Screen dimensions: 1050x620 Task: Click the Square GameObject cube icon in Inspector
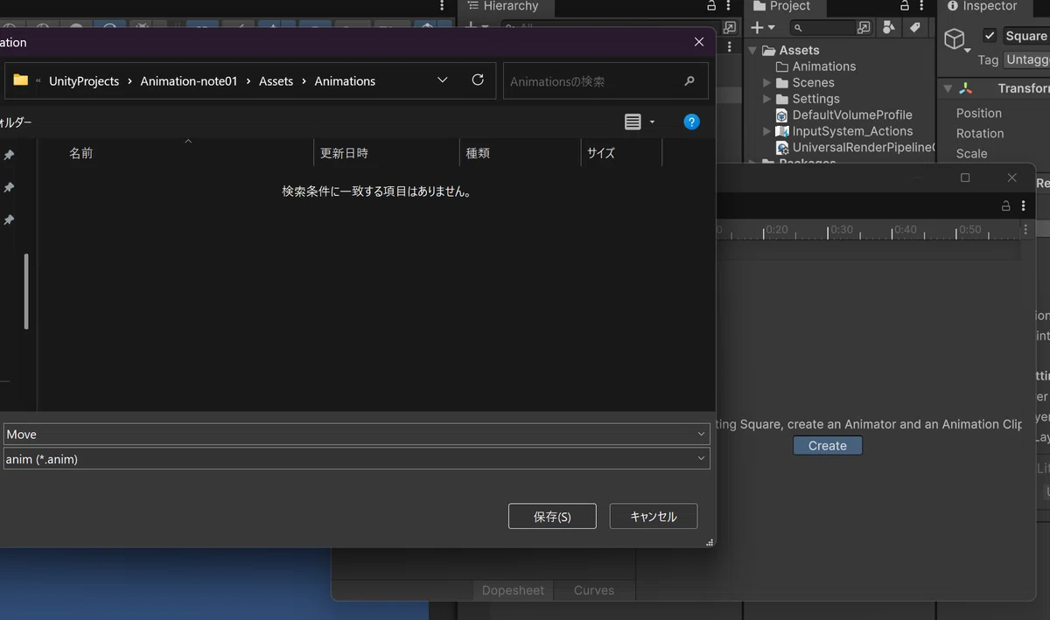[x=955, y=38]
